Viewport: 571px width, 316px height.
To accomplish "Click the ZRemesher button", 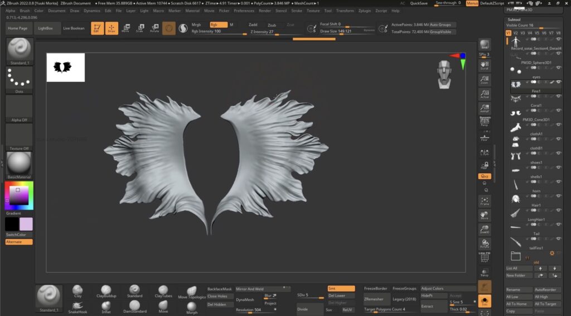I will pyautogui.click(x=373, y=299).
